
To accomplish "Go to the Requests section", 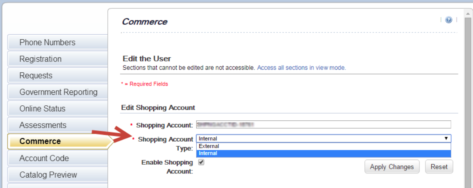I will (58, 76).
